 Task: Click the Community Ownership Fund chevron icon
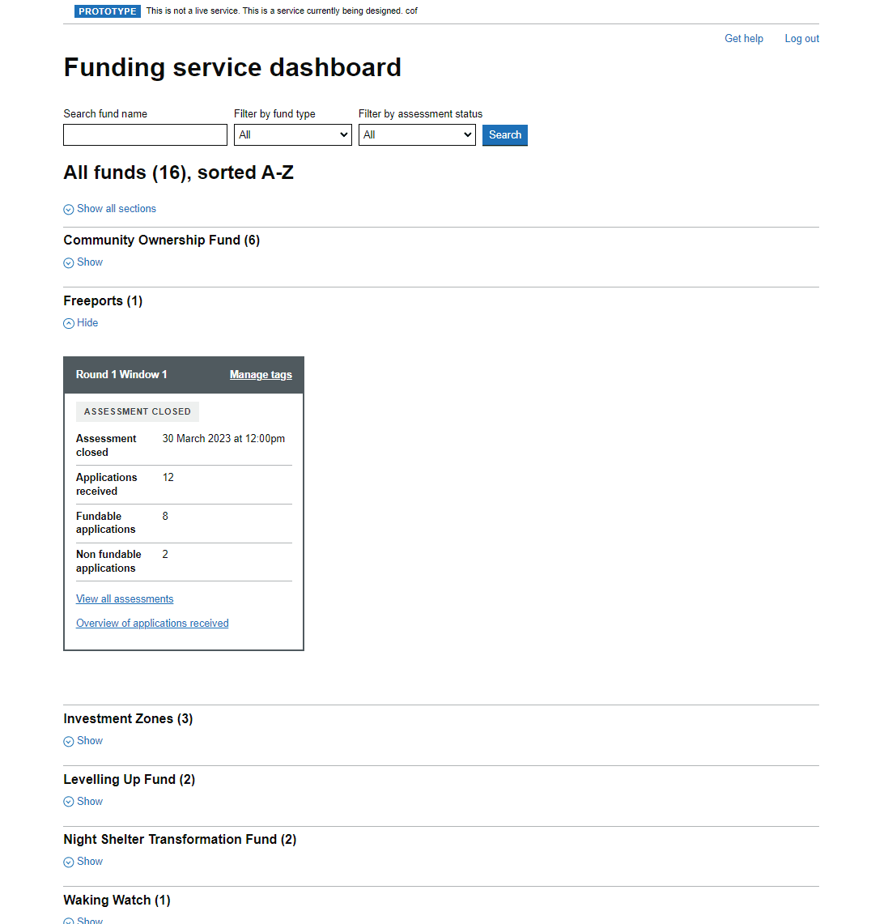[x=69, y=263]
